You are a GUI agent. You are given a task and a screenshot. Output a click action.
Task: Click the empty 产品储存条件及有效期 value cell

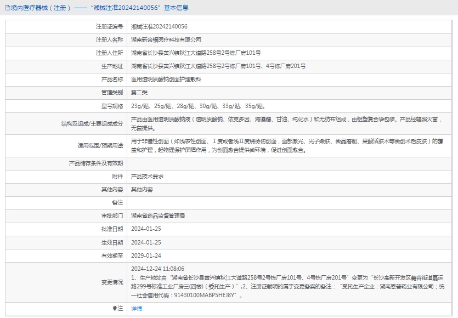click(291, 163)
